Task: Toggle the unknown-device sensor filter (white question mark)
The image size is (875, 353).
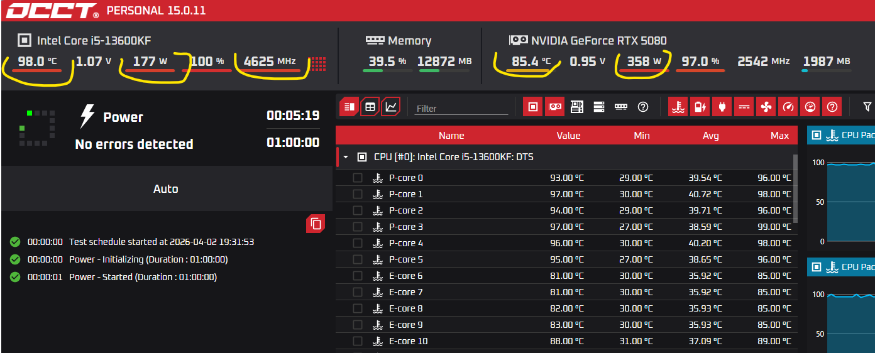Action: 643,107
